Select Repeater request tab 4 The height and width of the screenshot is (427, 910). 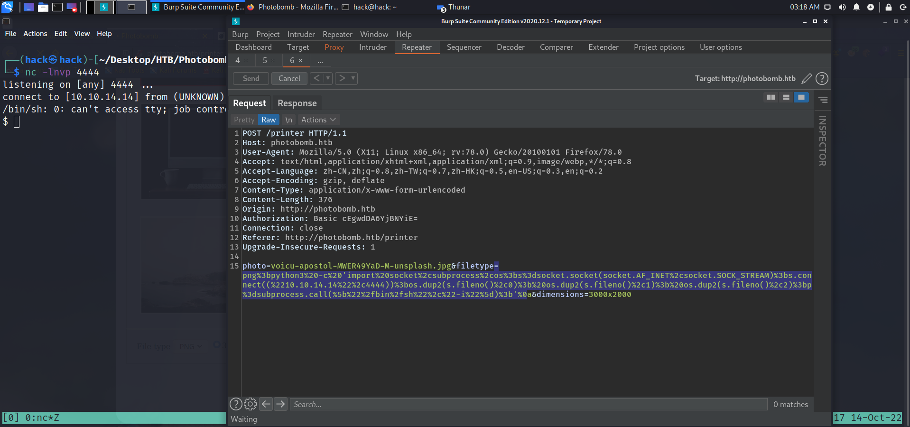click(x=238, y=61)
